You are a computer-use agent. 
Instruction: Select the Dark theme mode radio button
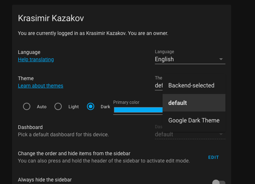coord(91,107)
